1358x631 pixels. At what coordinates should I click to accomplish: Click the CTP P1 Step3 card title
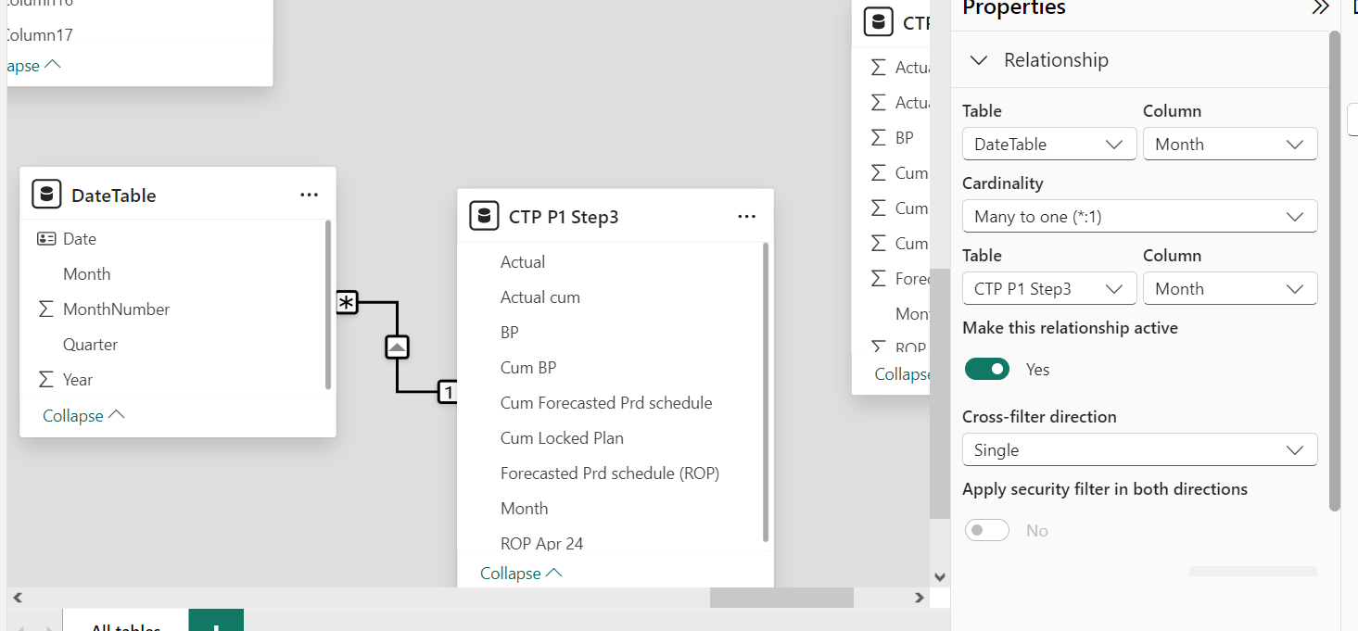coord(564,217)
